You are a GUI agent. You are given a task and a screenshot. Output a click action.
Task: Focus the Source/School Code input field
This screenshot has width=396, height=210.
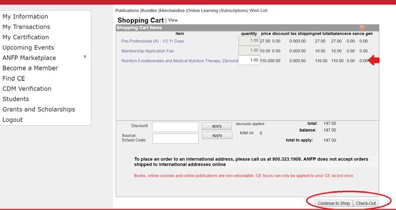tap(175, 138)
